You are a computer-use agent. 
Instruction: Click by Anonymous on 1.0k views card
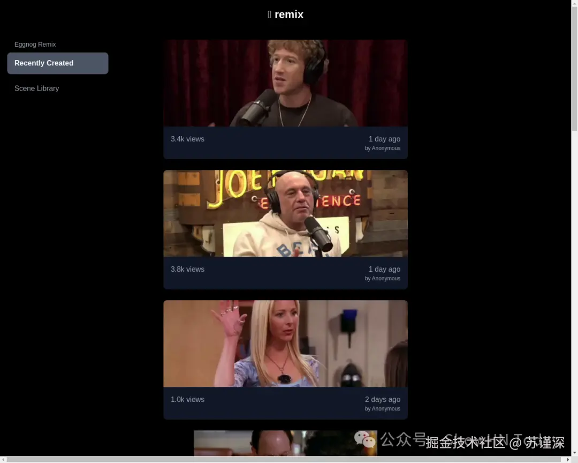pyautogui.click(x=383, y=409)
